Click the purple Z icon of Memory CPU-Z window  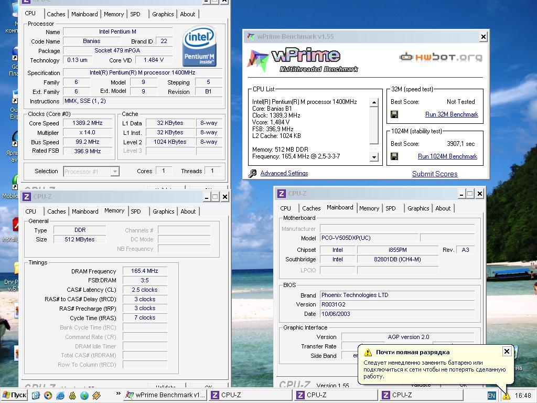(x=27, y=197)
